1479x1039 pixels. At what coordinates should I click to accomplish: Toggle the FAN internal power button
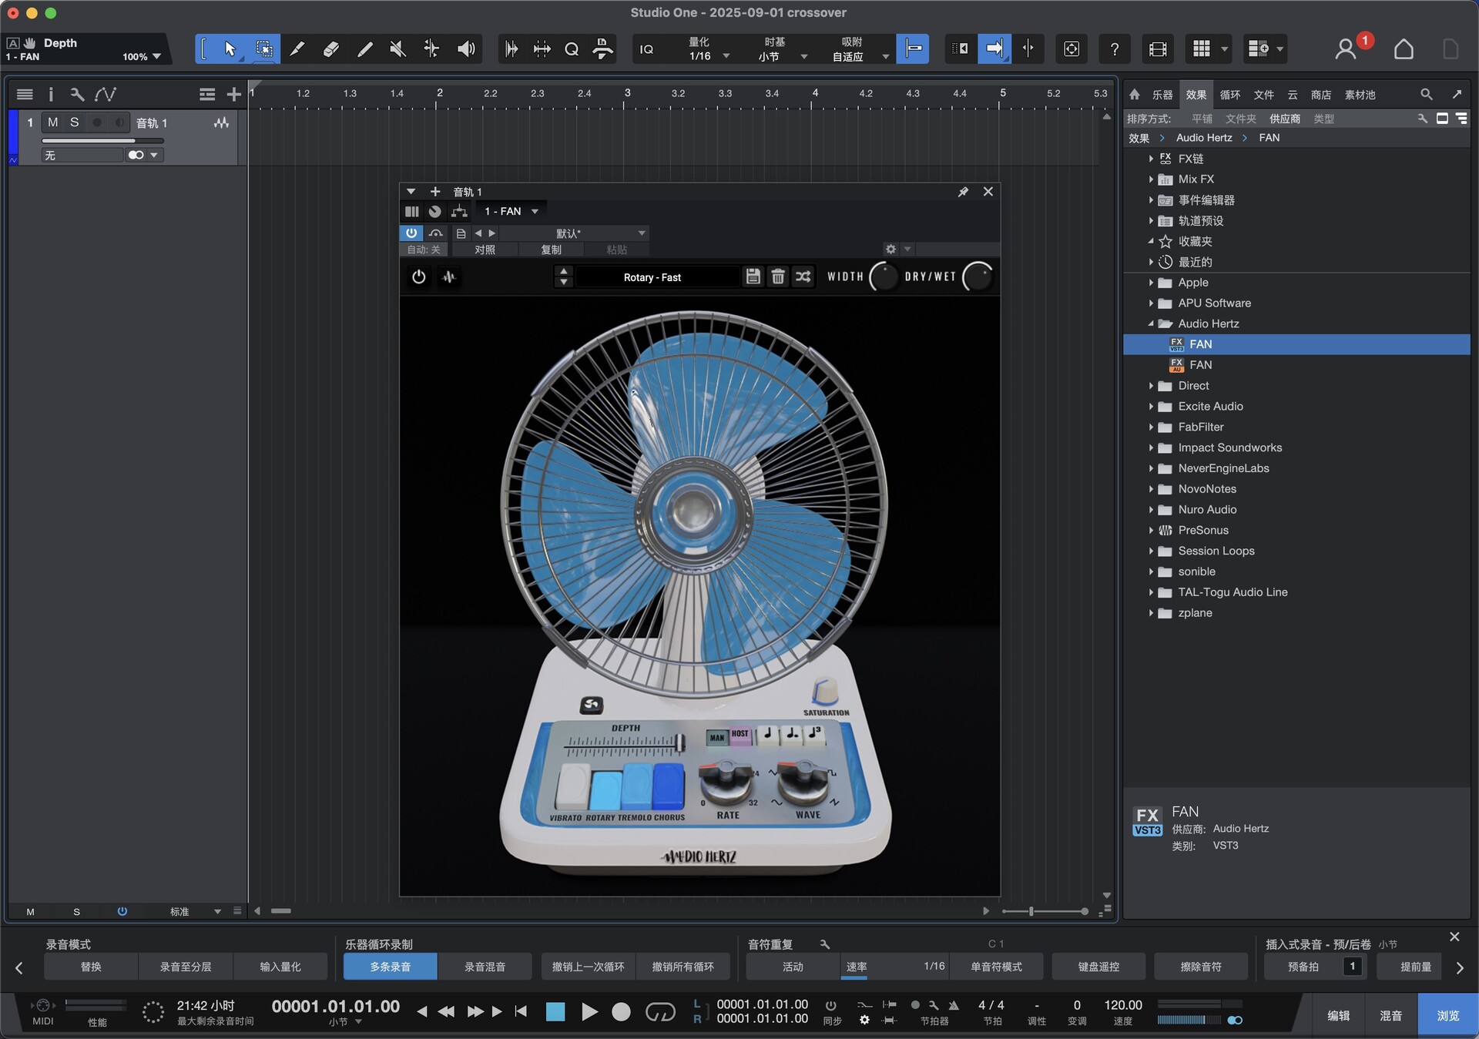pos(418,277)
